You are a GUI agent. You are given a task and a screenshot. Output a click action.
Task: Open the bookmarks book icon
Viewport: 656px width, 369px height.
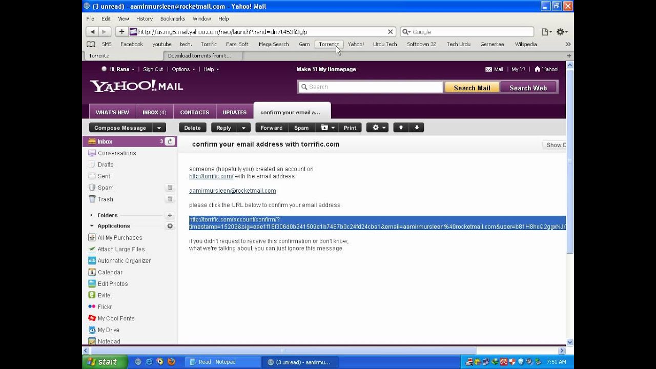(x=91, y=44)
